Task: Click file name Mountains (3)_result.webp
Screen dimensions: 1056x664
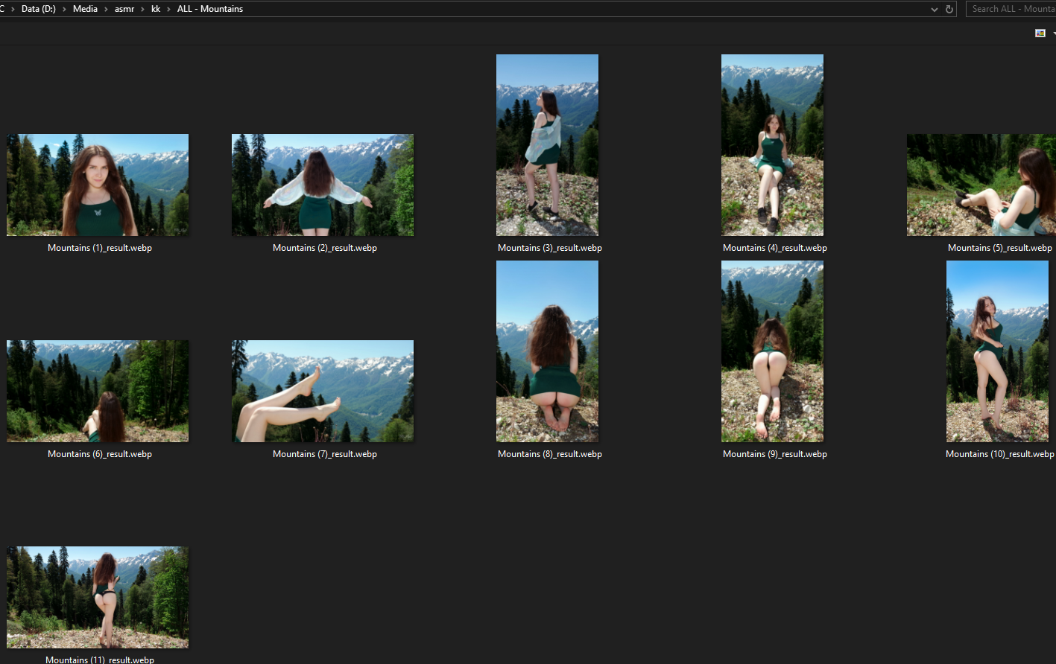Action: pos(550,248)
